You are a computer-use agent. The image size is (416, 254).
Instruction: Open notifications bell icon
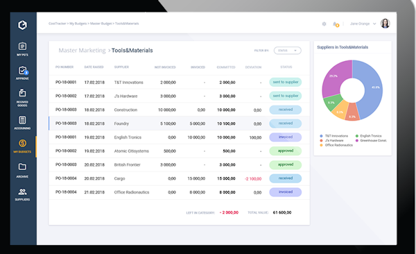coord(336,24)
